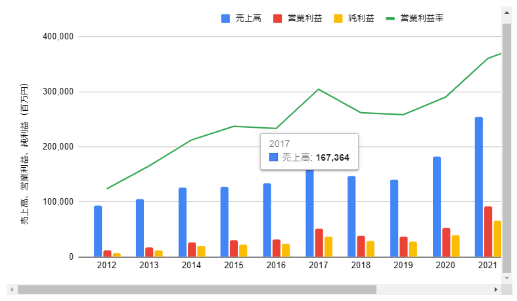Select the 営業利益率 legend text label
The image size is (517, 301).
tap(422, 18)
